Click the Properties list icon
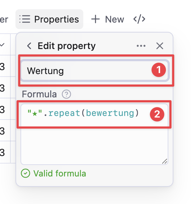This screenshot has width=191, height=204. [x=25, y=19]
